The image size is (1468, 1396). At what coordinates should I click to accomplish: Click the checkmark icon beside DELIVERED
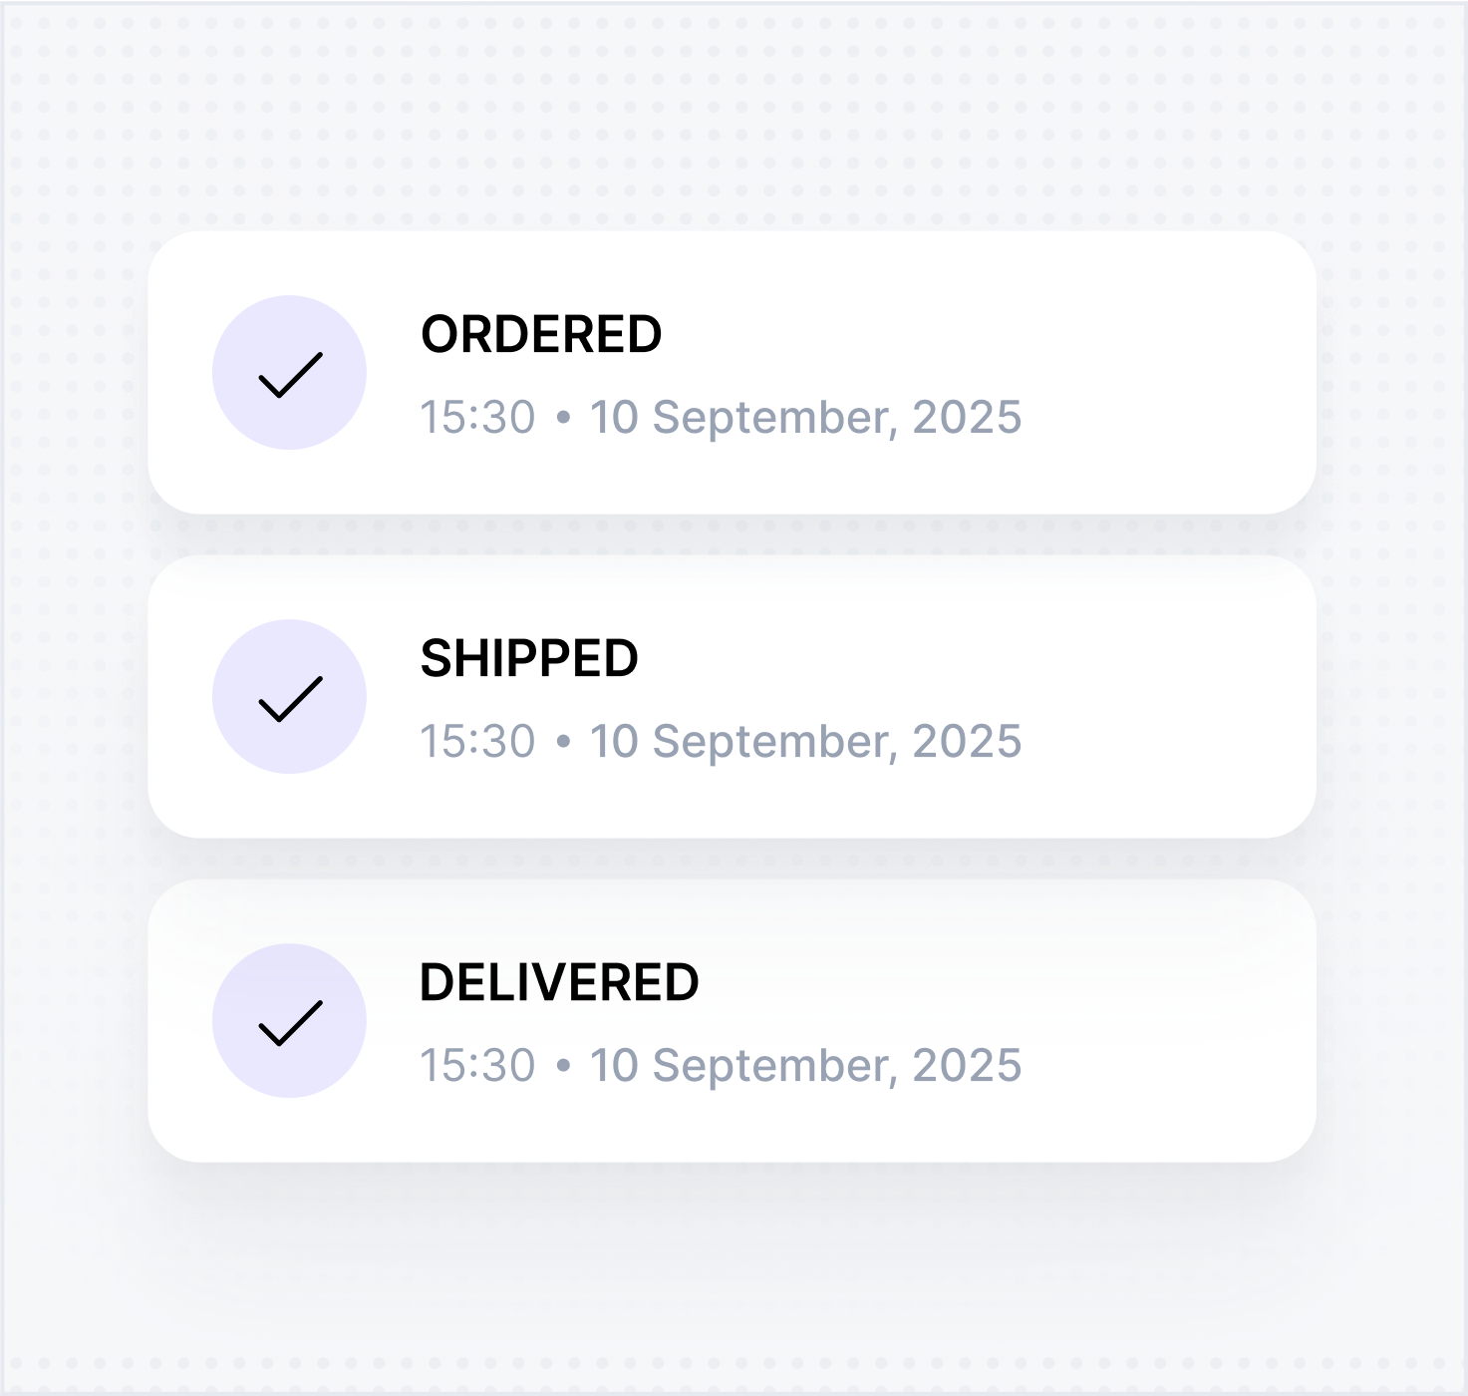[x=289, y=1021]
